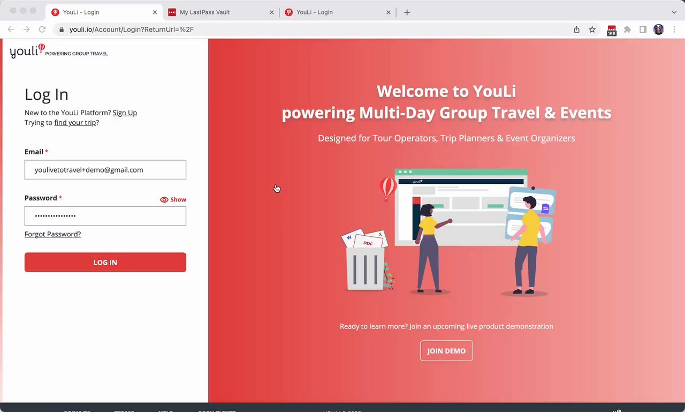Reload the page

pos(42,29)
